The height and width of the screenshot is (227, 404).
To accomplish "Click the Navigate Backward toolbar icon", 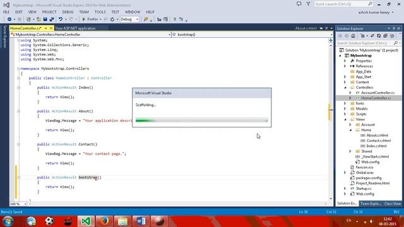I will point(9,20).
